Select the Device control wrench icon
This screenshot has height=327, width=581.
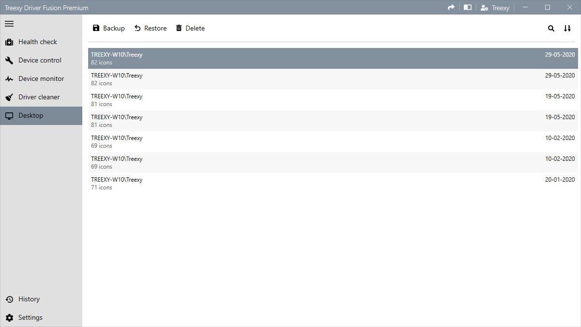click(x=9, y=60)
